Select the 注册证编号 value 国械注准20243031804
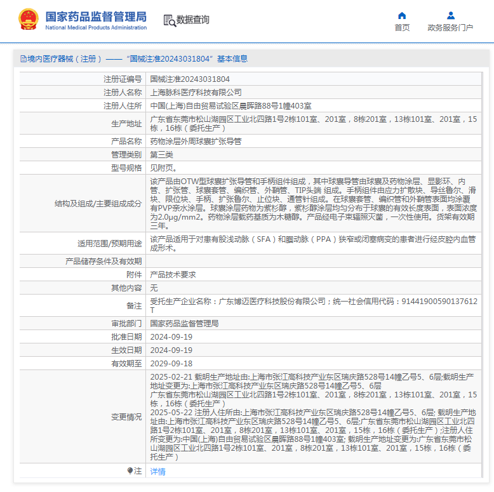 point(190,79)
